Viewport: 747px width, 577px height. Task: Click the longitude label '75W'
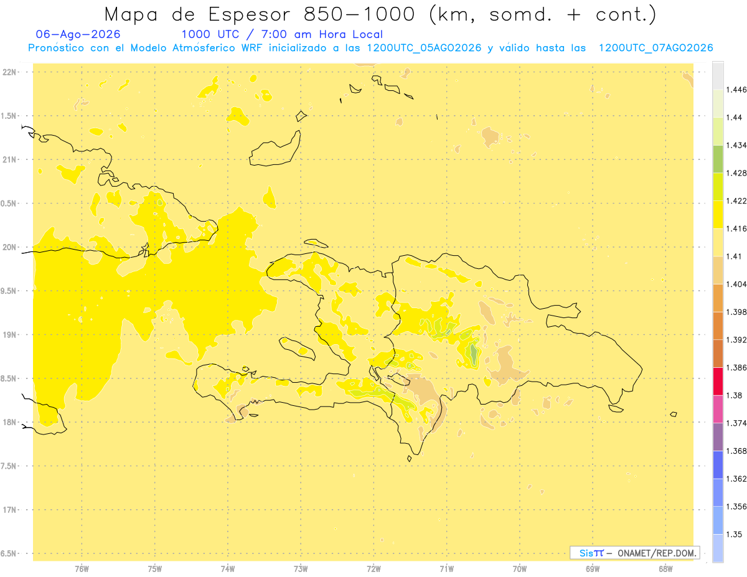(x=154, y=568)
